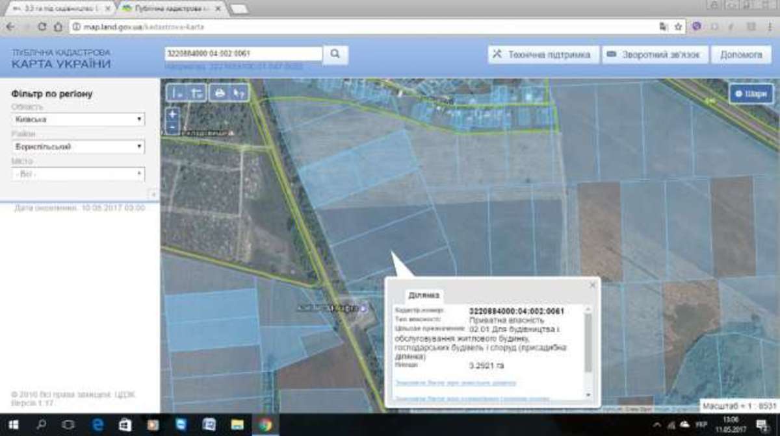780x436 pixels.
Task: Click the print map icon
Action: point(220,93)
